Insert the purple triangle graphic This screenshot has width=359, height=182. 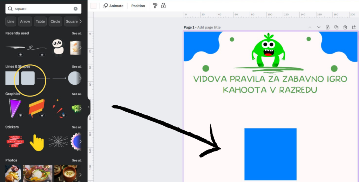click(15, 108)
